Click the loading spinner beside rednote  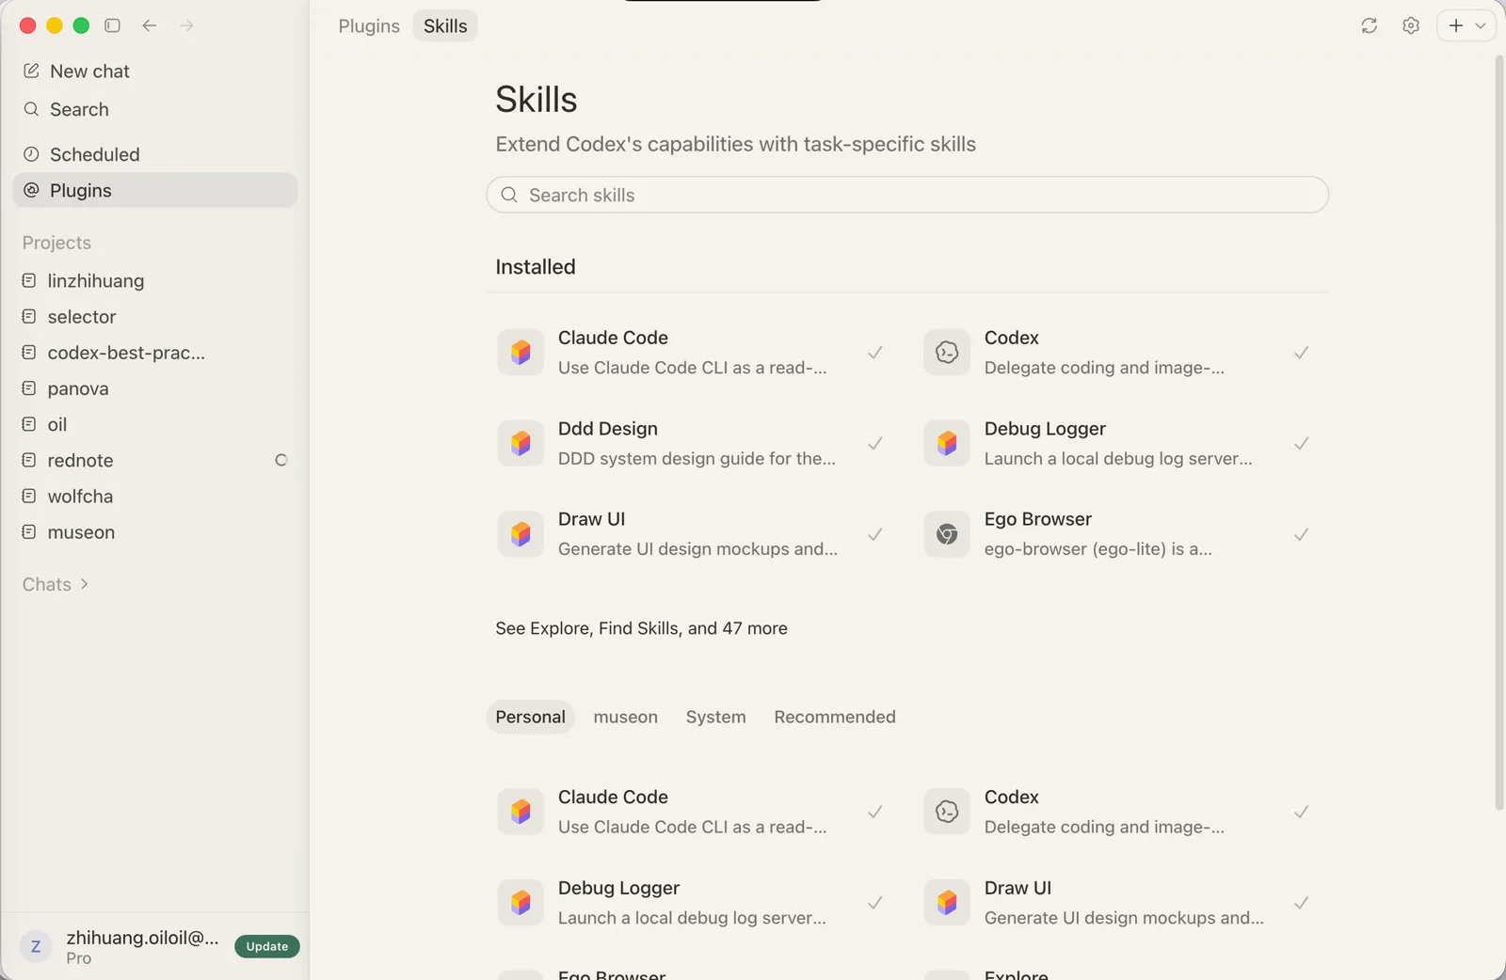[x=280, y=461]
